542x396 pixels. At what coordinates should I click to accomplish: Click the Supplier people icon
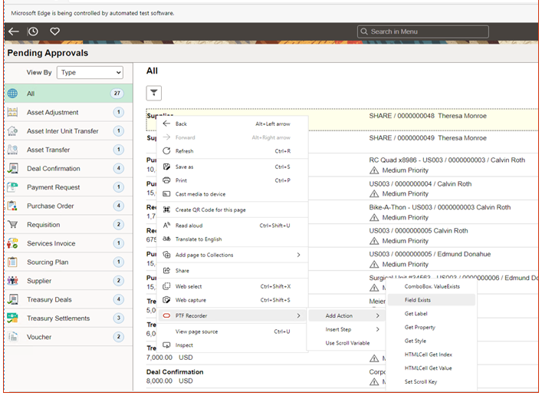point(12,280)
